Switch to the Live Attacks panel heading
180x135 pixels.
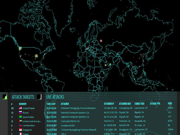tap(55, 97)
